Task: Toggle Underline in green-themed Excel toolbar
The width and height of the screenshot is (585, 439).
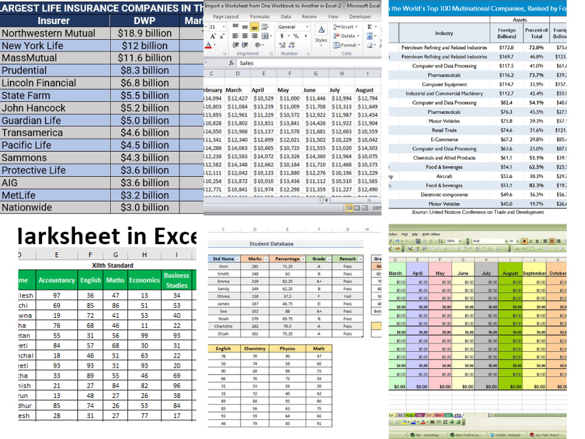Action: (x=537, y=241)
